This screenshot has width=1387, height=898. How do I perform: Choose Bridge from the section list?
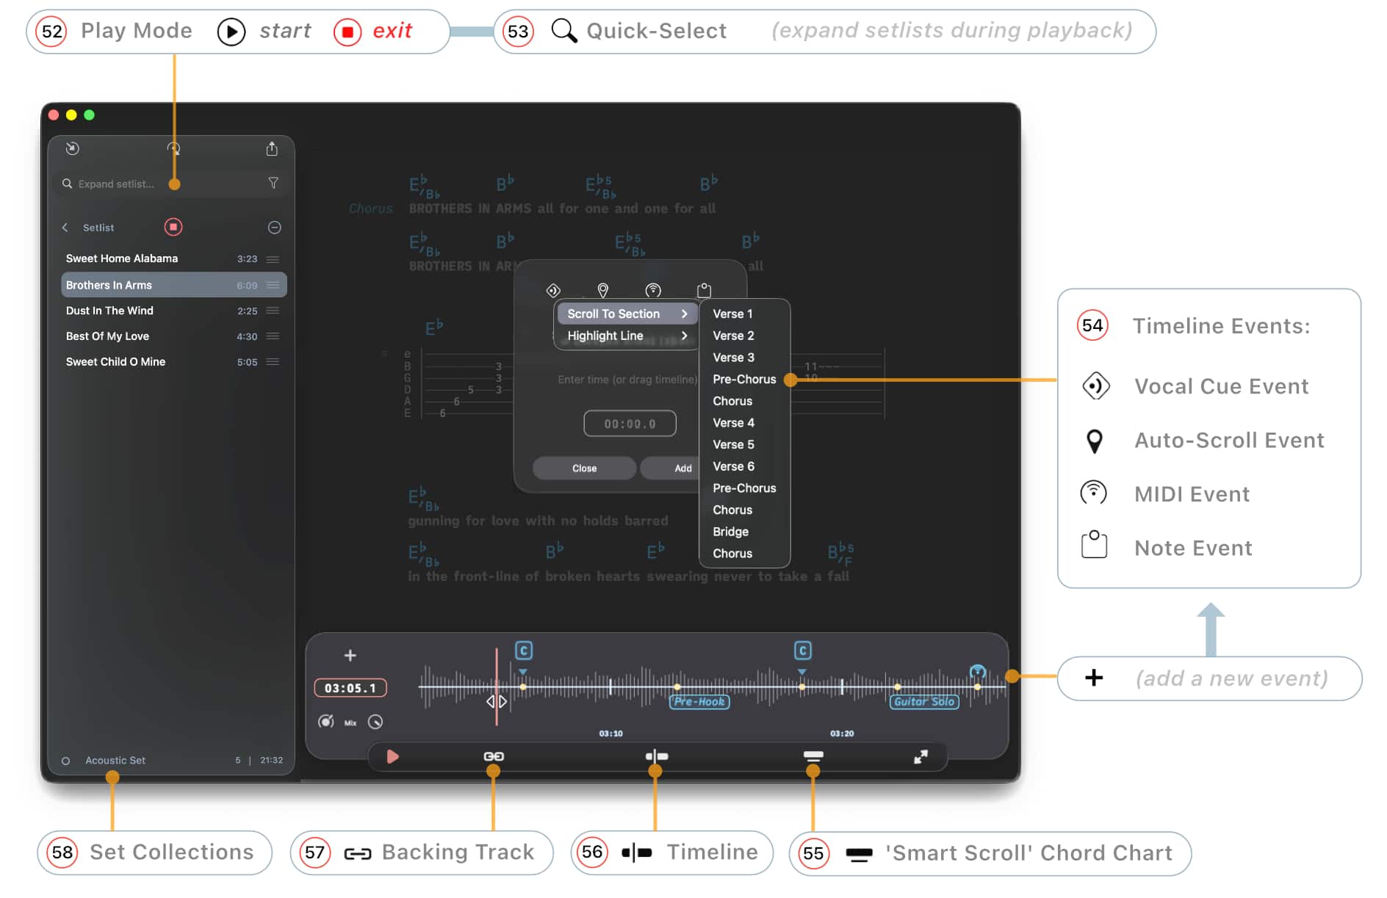pyautogui.click(x=730, y=532)
